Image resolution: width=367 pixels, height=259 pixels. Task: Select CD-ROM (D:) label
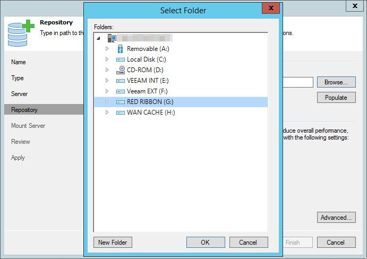pos(145,70)
